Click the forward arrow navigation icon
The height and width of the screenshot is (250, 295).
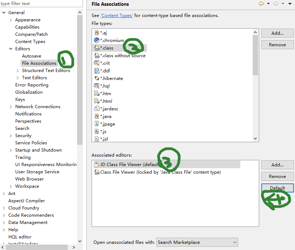275,4
